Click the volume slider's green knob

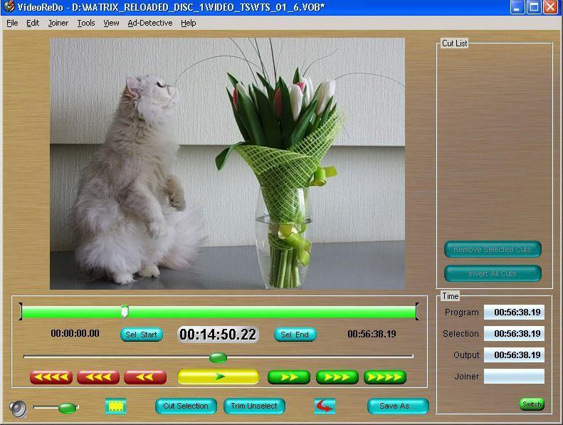point(67,408)
